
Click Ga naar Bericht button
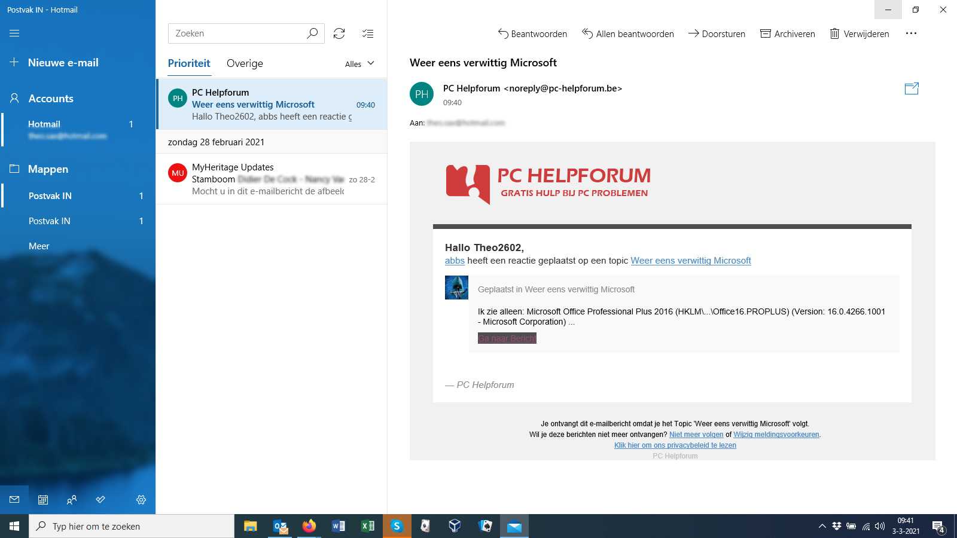click(x=507, y=338)
